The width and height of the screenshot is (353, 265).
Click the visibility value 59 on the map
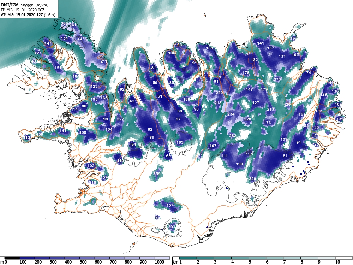tap(155, 83)
